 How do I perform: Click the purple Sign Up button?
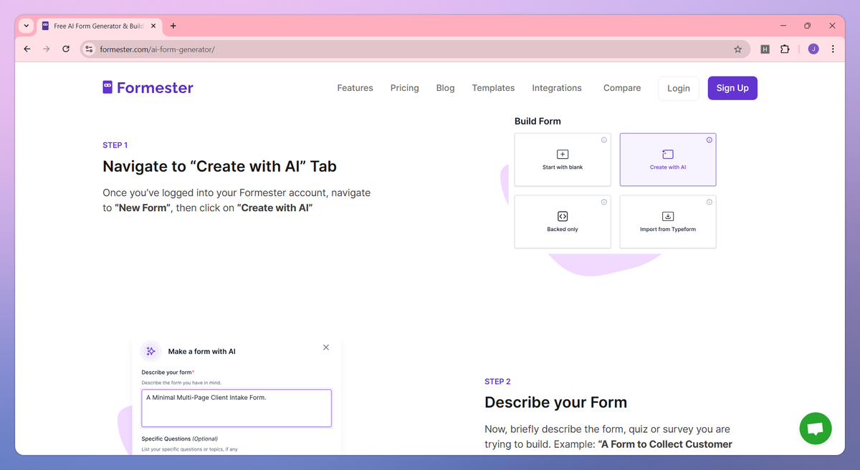(732, 88)
